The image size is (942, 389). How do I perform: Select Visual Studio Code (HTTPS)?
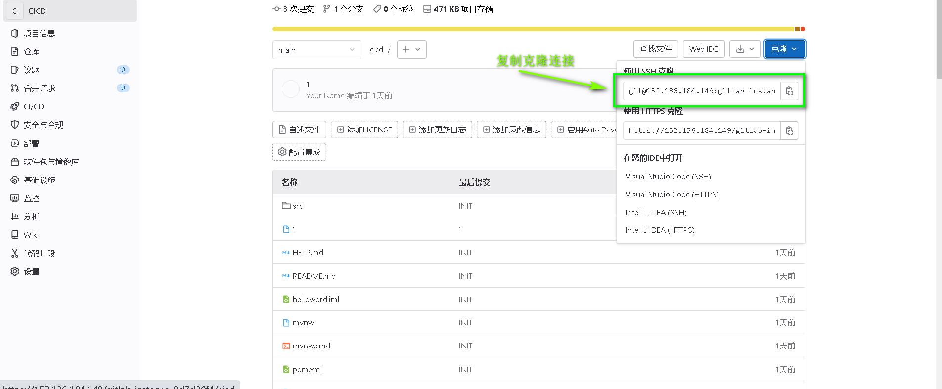pos(672,194)
